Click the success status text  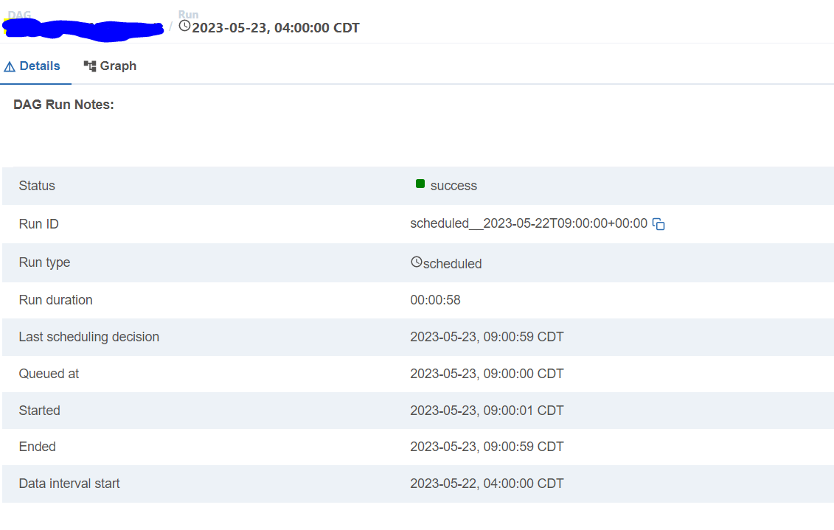[454, 185]
